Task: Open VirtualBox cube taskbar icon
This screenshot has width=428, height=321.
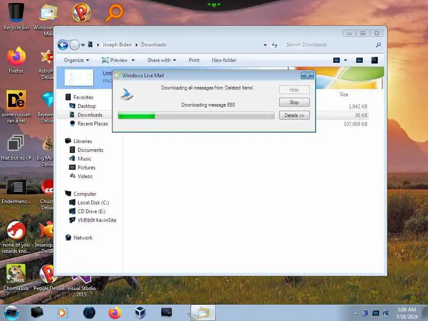Action: tap(140, 313)
